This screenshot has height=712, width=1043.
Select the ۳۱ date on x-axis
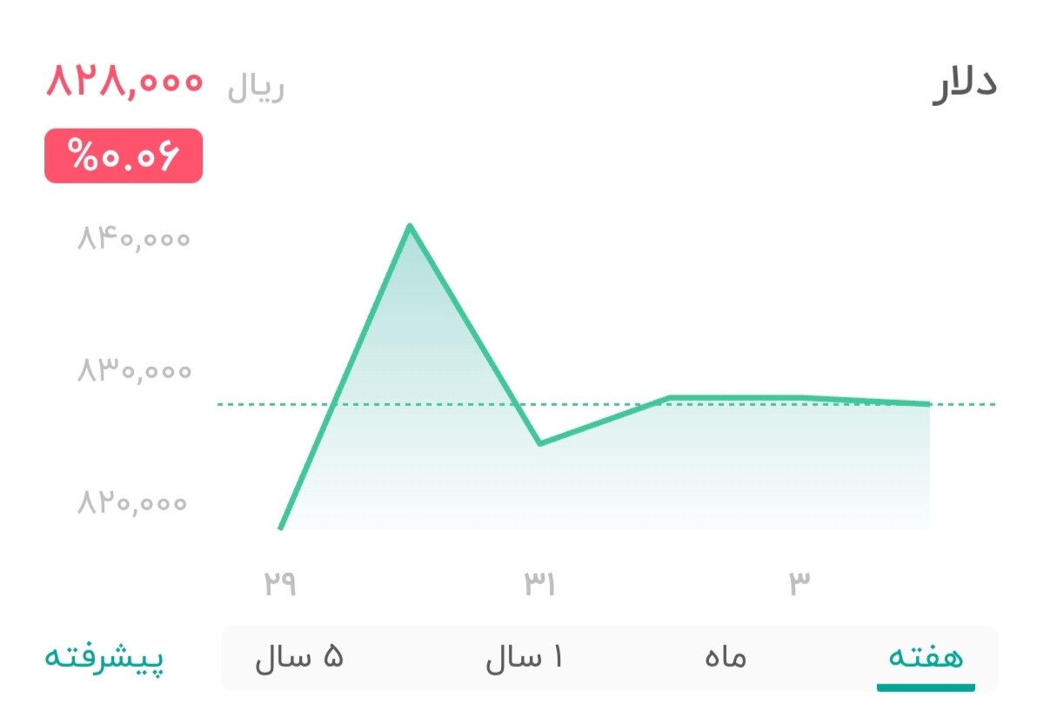(538, 581)
